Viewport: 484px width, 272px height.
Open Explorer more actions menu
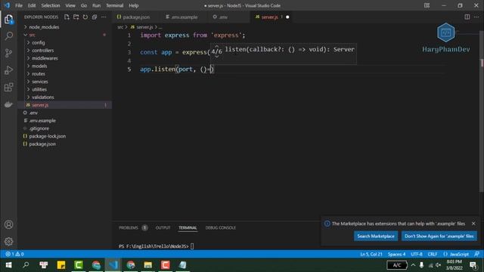pyautogui.click(x=104, y=17)
